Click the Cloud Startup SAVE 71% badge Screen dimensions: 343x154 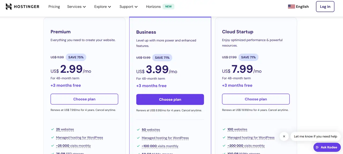point(248,57)
